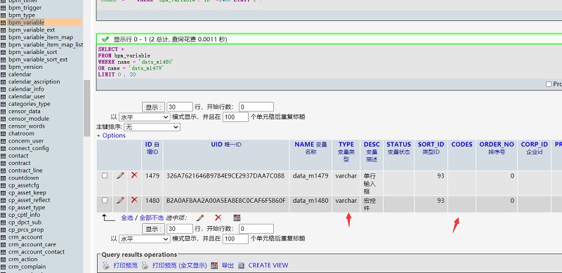
Task: Click the red delete X for row 1479
Action: click(x=134, y=175)
